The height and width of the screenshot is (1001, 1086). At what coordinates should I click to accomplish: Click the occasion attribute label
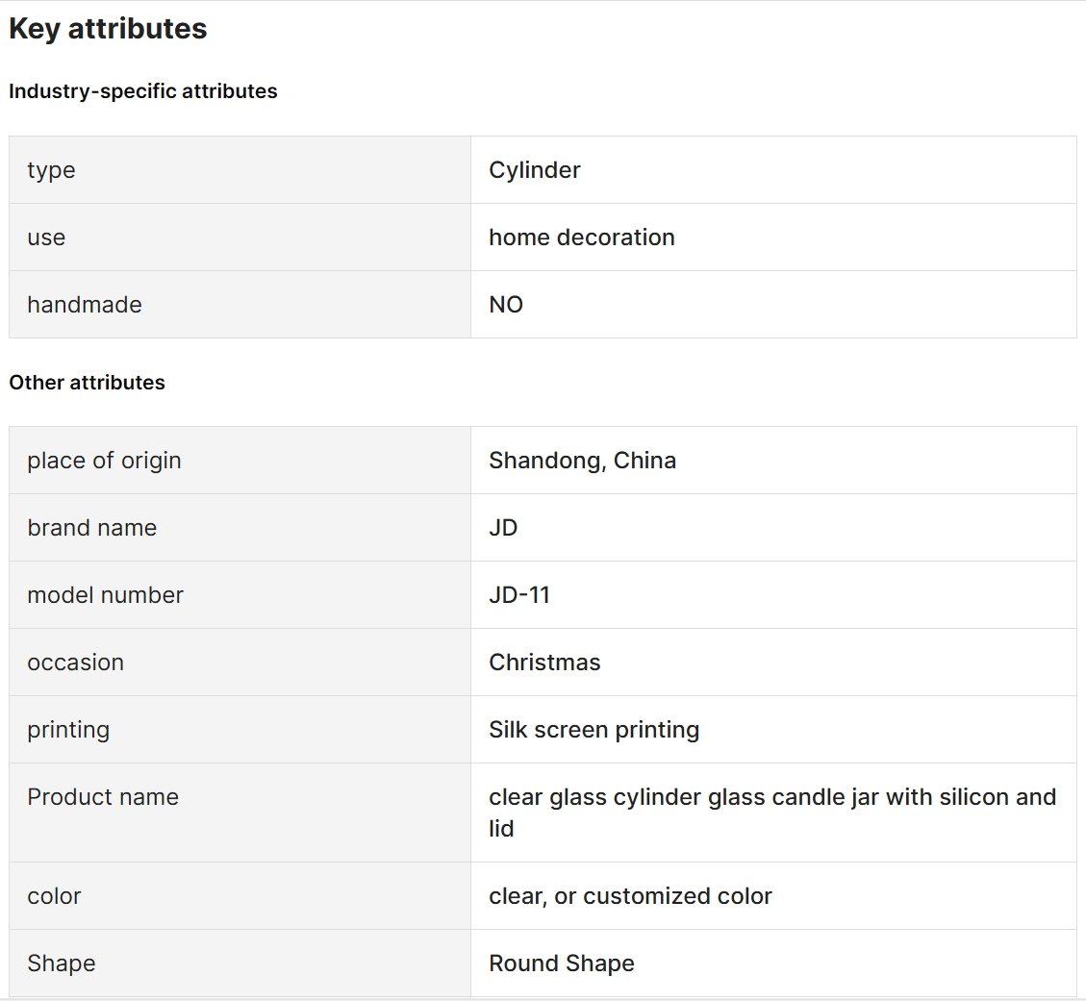(75, 663)
